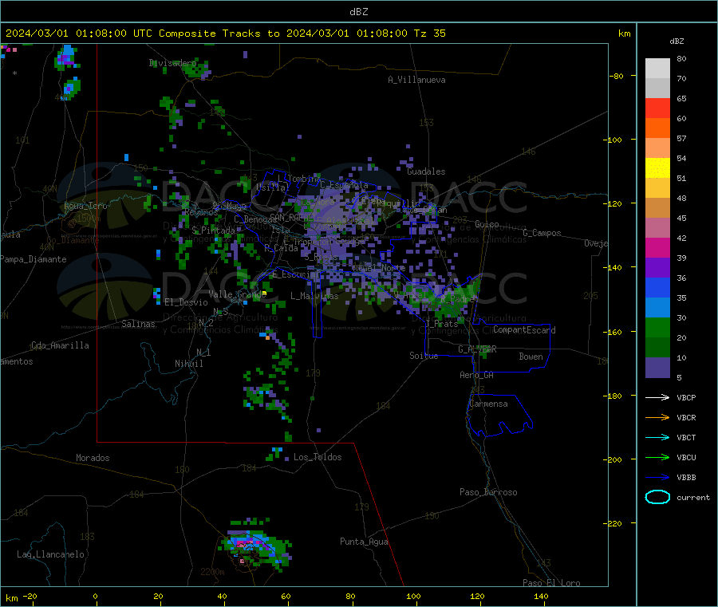This screenshot has height=607, width=718.
Task: Click the white VBCP arrow legend icon
Action: 657,397
